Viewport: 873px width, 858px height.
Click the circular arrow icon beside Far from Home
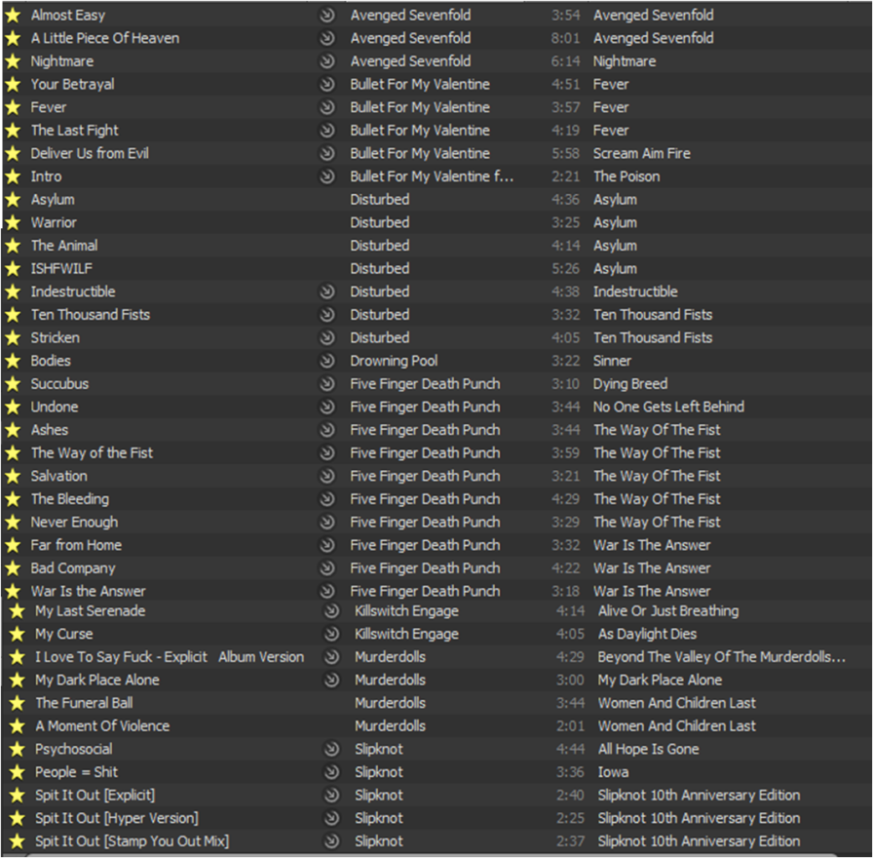pyautogui.click(x=327, y=545)
